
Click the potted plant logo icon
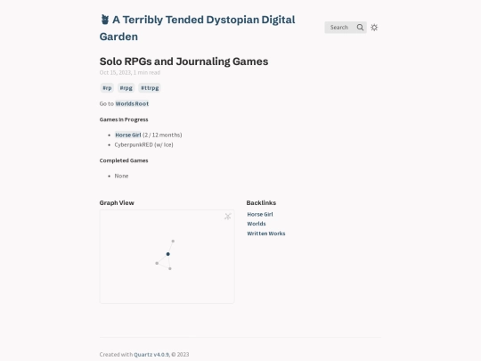click(105, 20)
